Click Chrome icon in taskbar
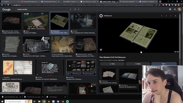Screen dimensions: 183x103 44,102
